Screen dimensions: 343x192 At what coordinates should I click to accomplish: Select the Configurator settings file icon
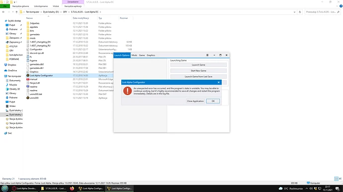tap(28, 49)
